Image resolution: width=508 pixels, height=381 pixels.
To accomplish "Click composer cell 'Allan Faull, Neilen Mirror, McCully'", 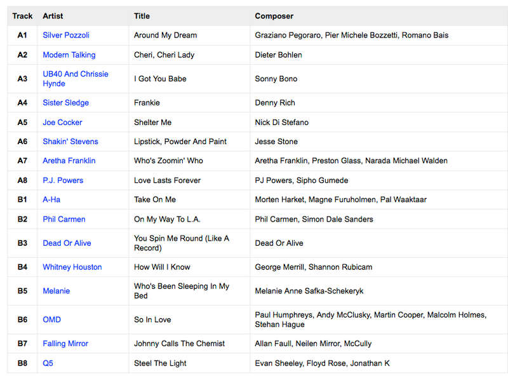I will point(313,344).
